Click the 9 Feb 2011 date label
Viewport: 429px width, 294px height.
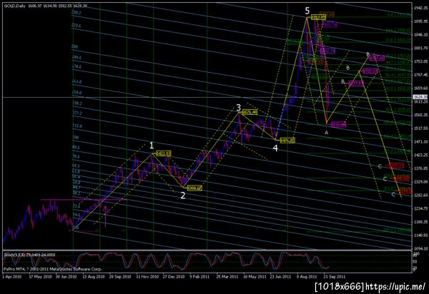coord(199,277)
